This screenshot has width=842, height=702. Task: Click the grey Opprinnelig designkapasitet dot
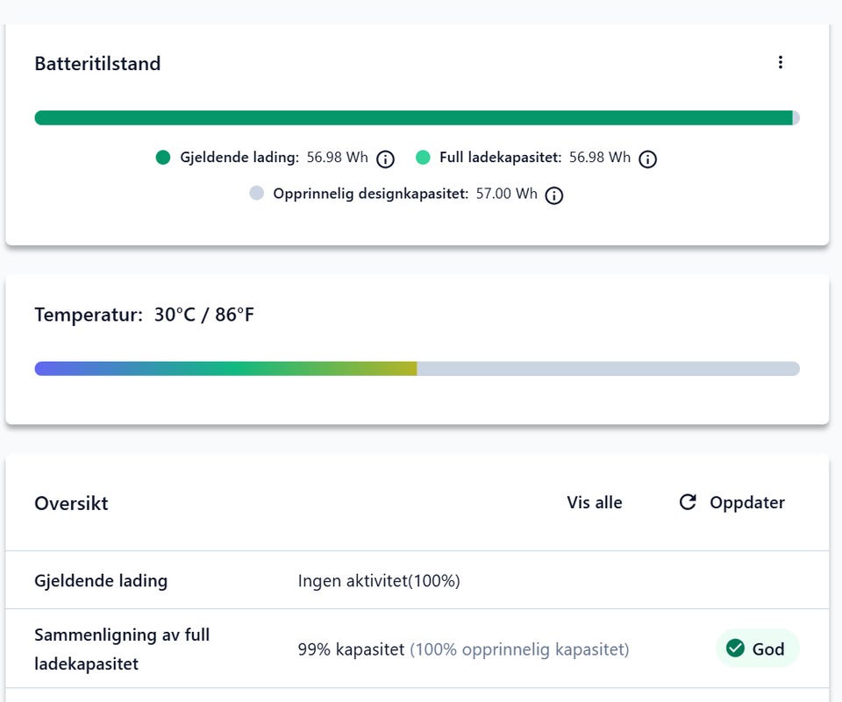[x=257, y=193]
